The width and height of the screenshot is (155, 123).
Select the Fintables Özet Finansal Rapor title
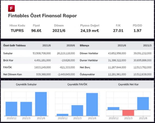(x=42, y=16)
